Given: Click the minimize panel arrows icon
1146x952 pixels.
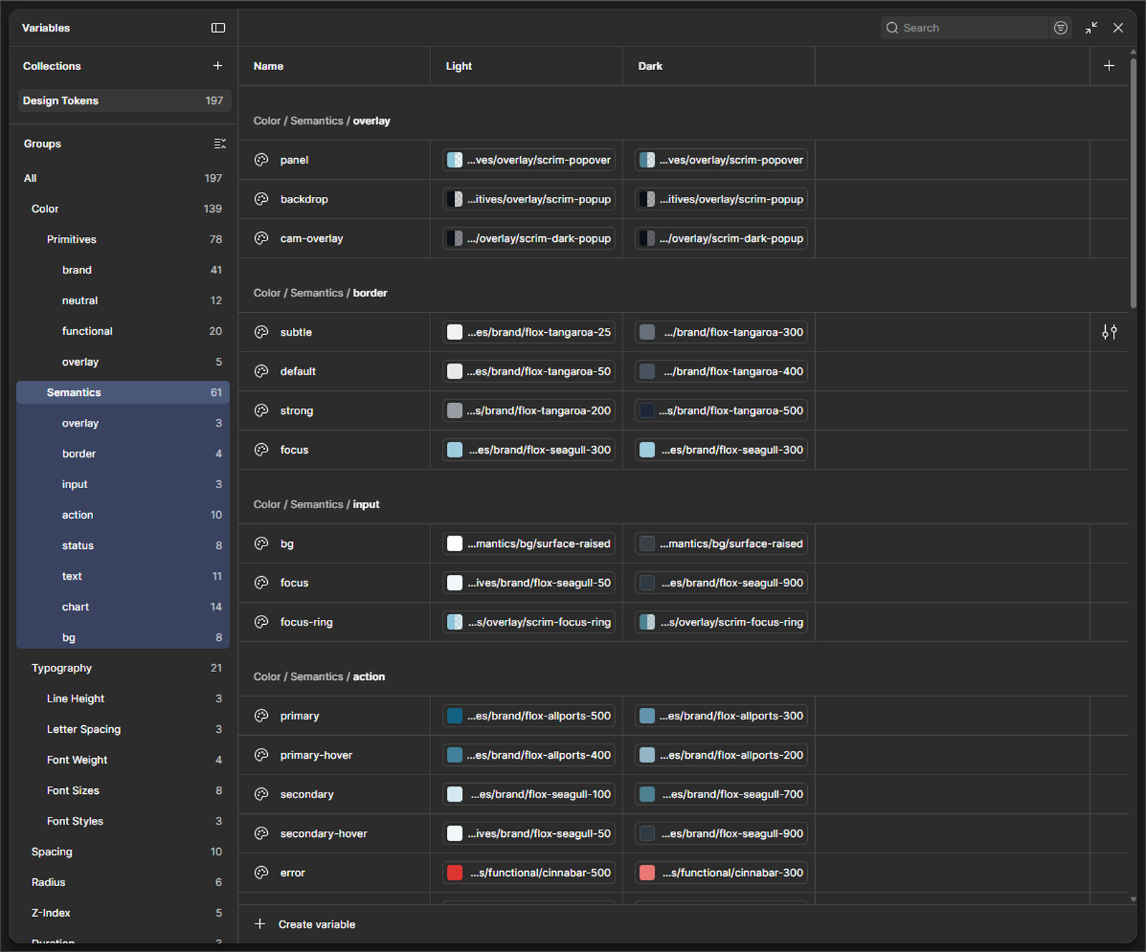Looking at the screenshot, I should [1092, 28].
